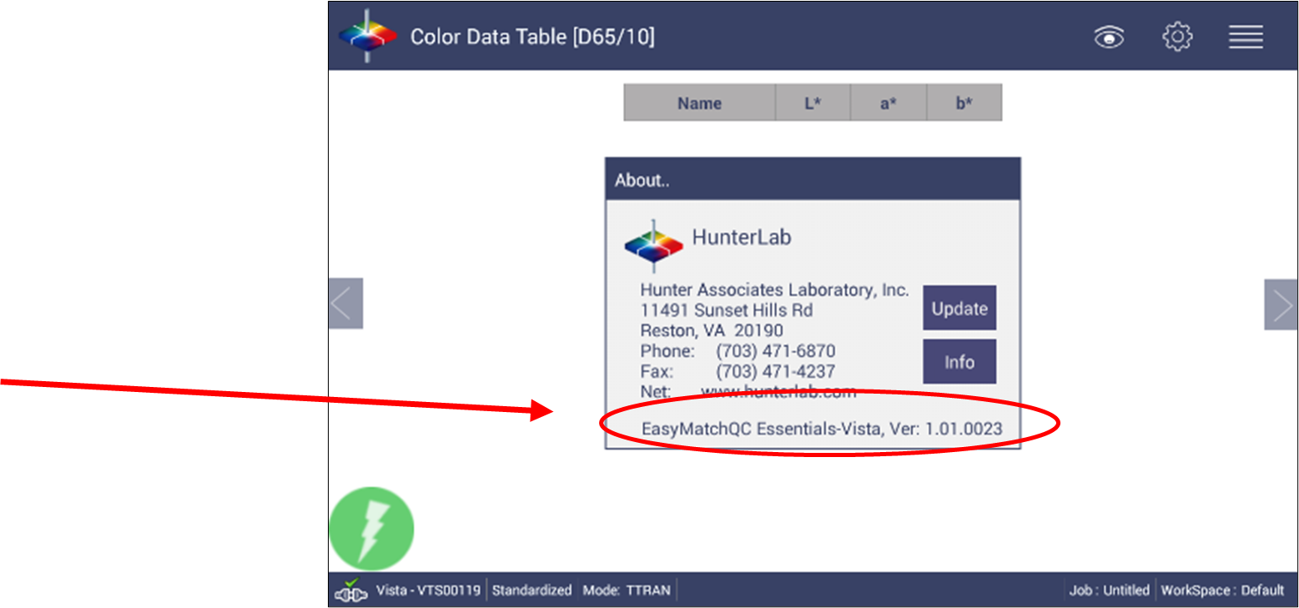
Task: Toggle the eye view icon in header
Action: click(x=1109, y=37)
